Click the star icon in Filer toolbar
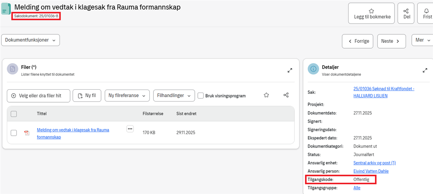The height and width of the screenshot is (194, 433). [266, 95]
